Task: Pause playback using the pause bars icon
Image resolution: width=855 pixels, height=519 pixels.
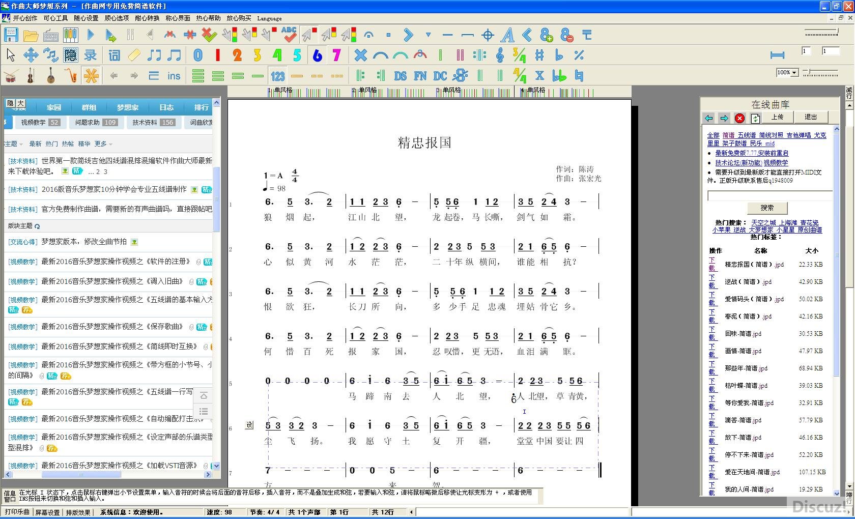Action: [x=130, y=35]
